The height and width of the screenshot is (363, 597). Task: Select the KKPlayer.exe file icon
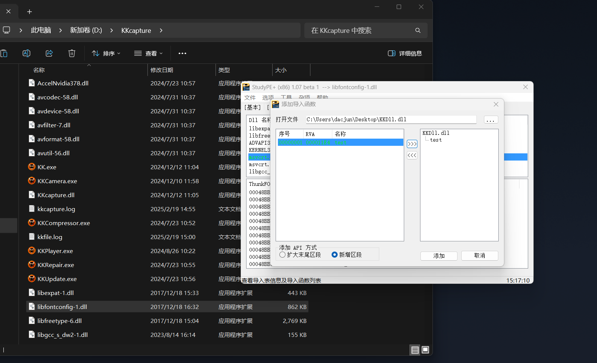(x=32, y=251)
